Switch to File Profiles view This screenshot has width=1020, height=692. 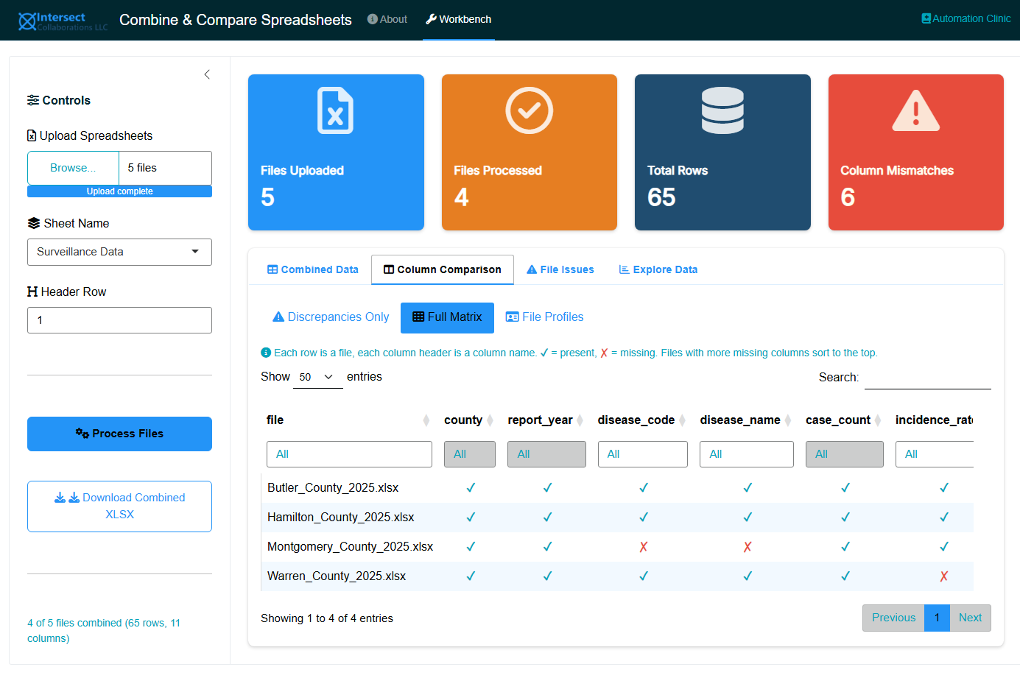click(x=544, y=317)
